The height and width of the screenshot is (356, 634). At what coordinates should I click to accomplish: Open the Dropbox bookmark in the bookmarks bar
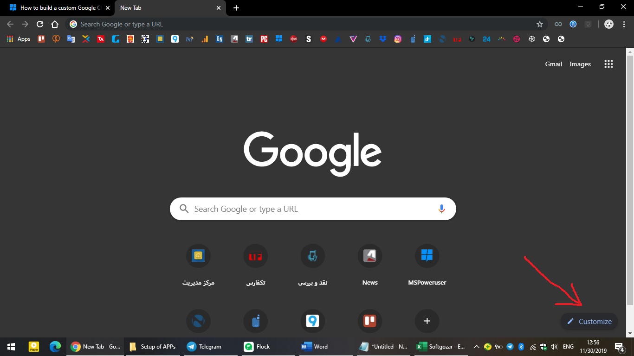click(383, 39)
